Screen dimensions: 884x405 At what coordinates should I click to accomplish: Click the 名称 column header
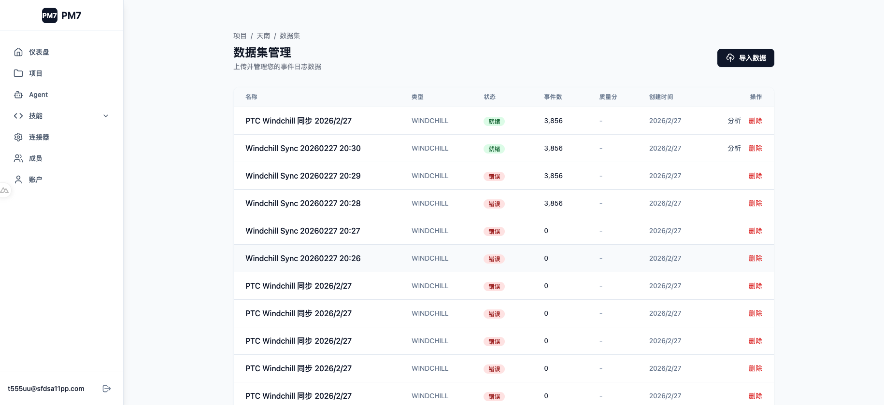pyautogui.click(x=251, y=97)
